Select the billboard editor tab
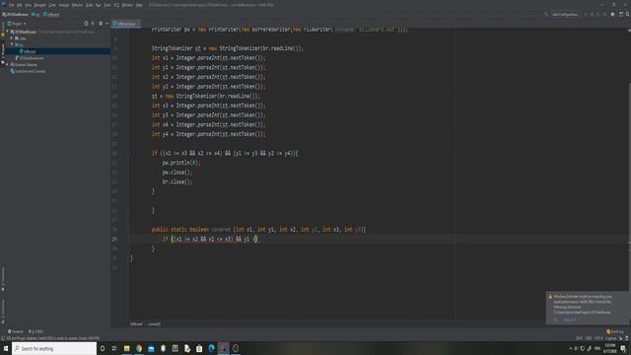Screen dimensions: 631x355 point(125,24)
